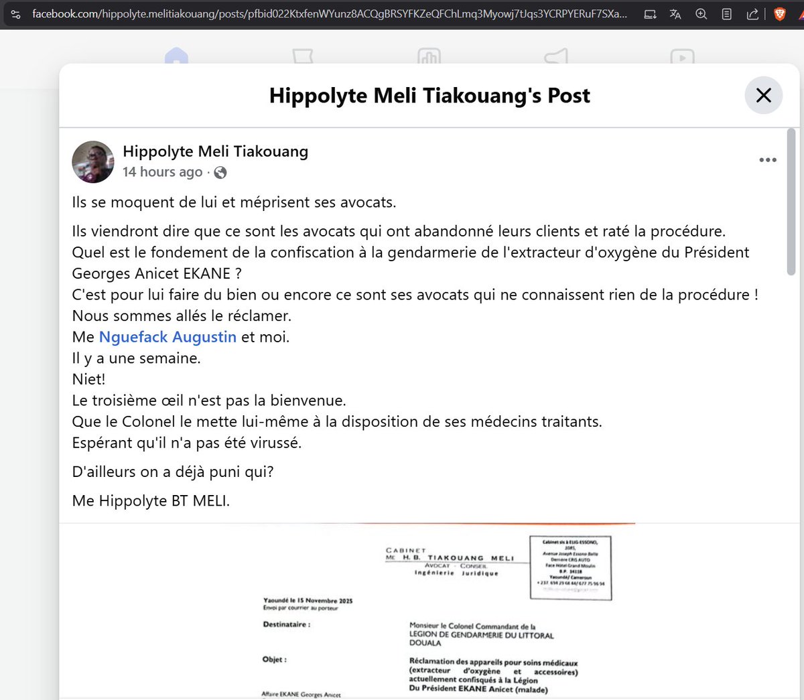Click line 'Nous sommes allés le réclamer.'
804x700 pixels.
click(x=182, y=316)
